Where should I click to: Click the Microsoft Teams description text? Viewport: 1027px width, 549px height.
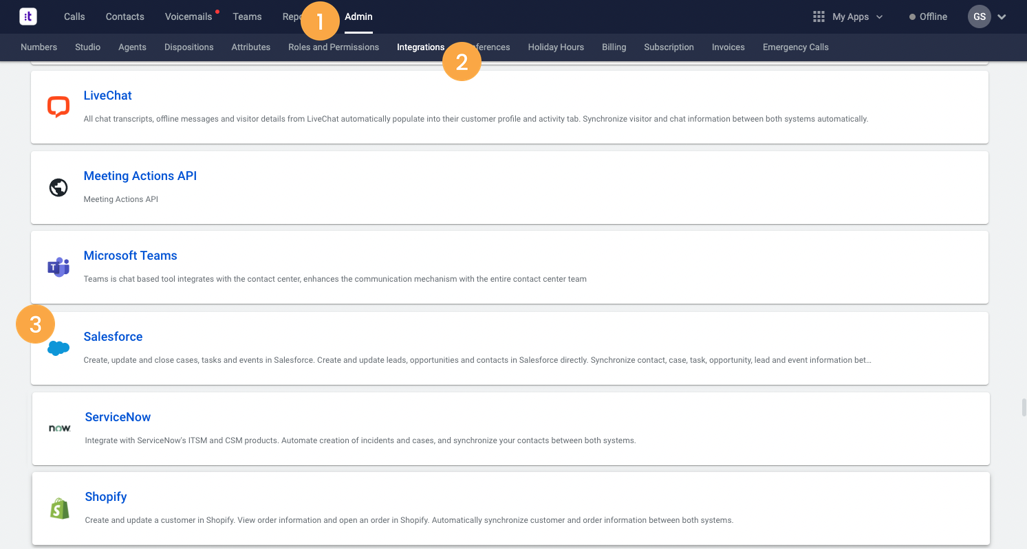pyautogui.click(x=335, y=279)
